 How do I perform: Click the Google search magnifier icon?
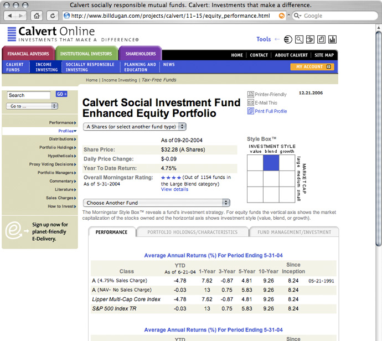[297, 16]
